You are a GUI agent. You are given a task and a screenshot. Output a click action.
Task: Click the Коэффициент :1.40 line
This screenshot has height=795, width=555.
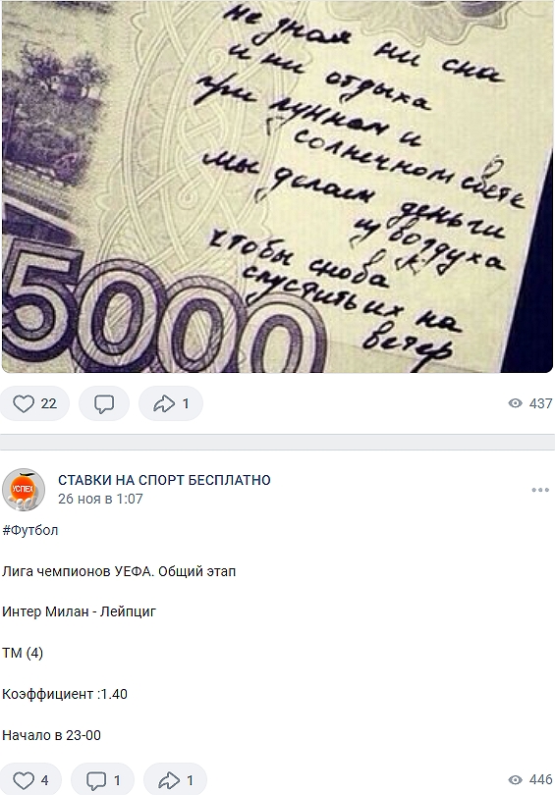tap(65, 694)
